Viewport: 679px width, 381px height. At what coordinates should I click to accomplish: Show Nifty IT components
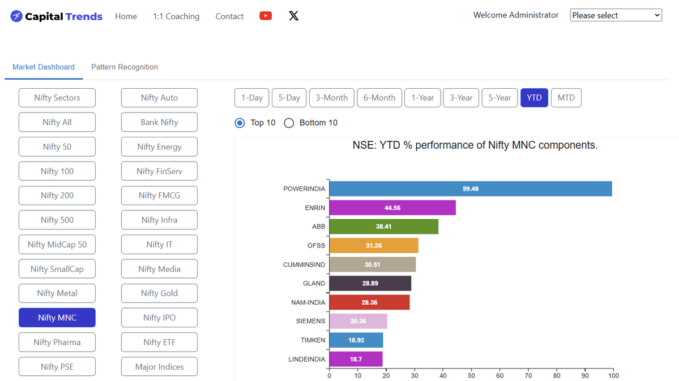159,244
